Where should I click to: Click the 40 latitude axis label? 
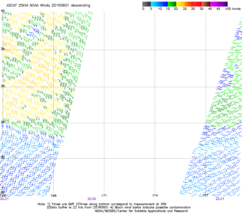[x=3, y=11]
